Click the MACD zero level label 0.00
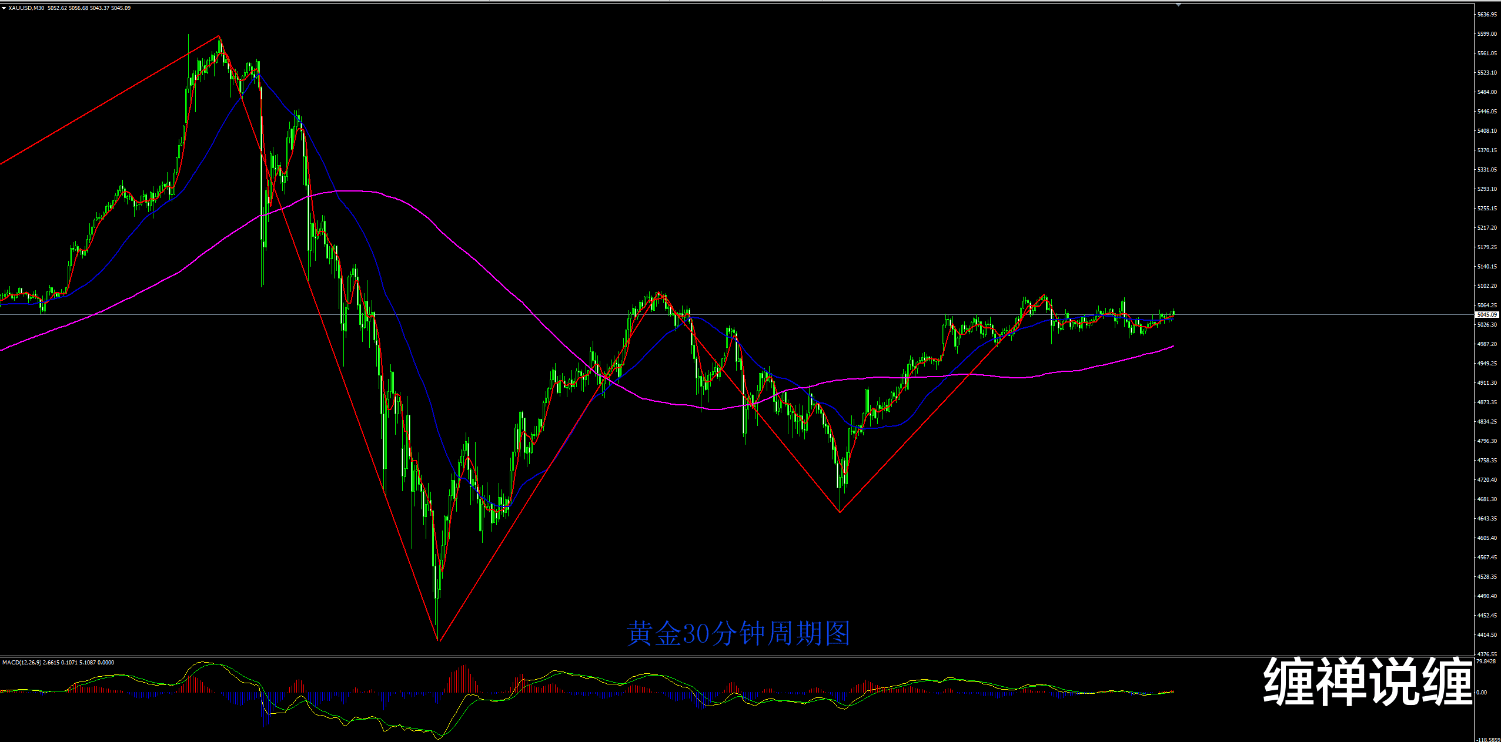This screenshot has width=1501, height=742. coord(1482,693)
